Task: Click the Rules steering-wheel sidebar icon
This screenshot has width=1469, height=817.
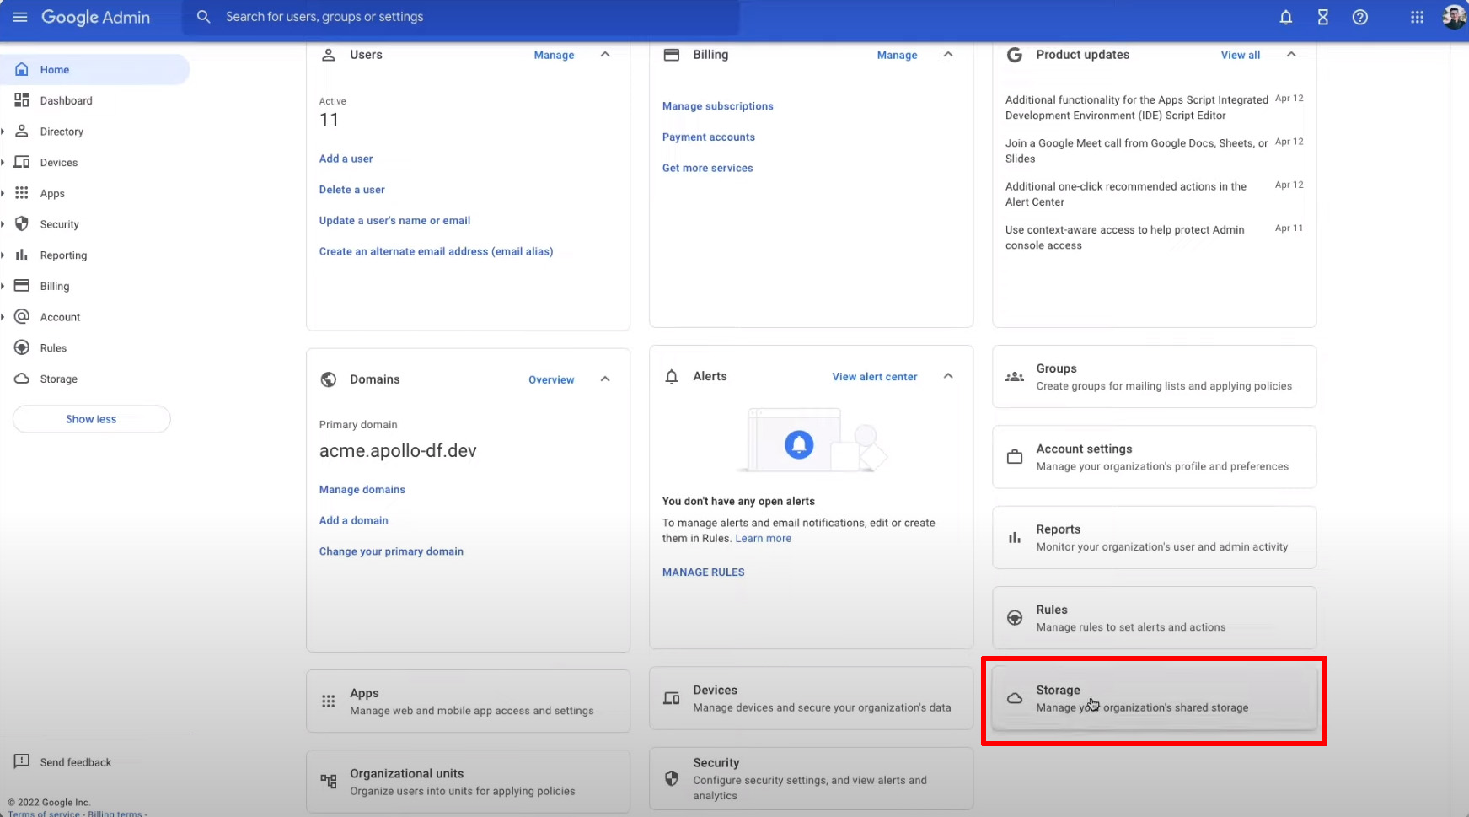Action: tap(22, 347)
